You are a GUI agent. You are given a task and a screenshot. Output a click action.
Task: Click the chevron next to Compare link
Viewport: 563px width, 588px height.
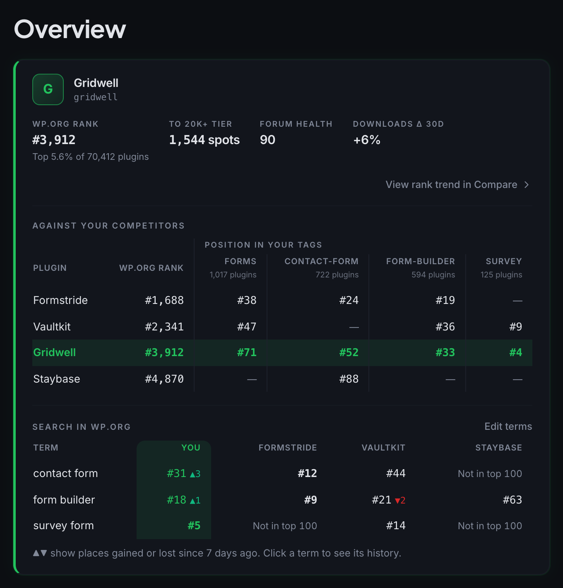[x=527, y=185]
